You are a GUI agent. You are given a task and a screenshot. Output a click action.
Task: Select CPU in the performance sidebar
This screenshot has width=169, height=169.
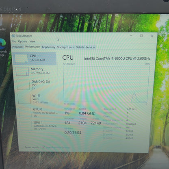coord(35,58)
